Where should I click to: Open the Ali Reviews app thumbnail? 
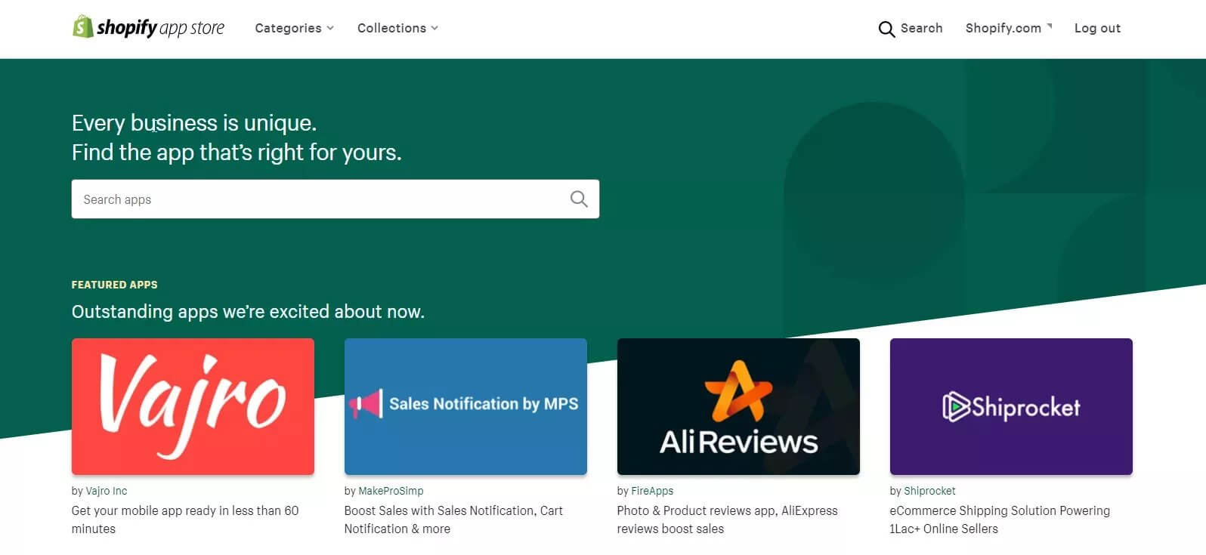[x=738, y=406]
